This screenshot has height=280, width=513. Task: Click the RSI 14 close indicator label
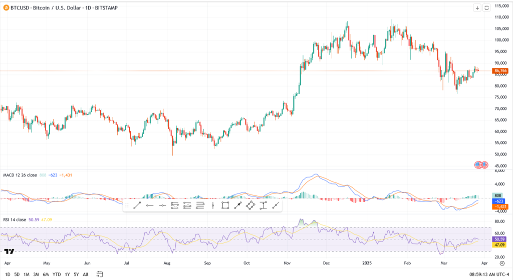click(x=15, y=219)
